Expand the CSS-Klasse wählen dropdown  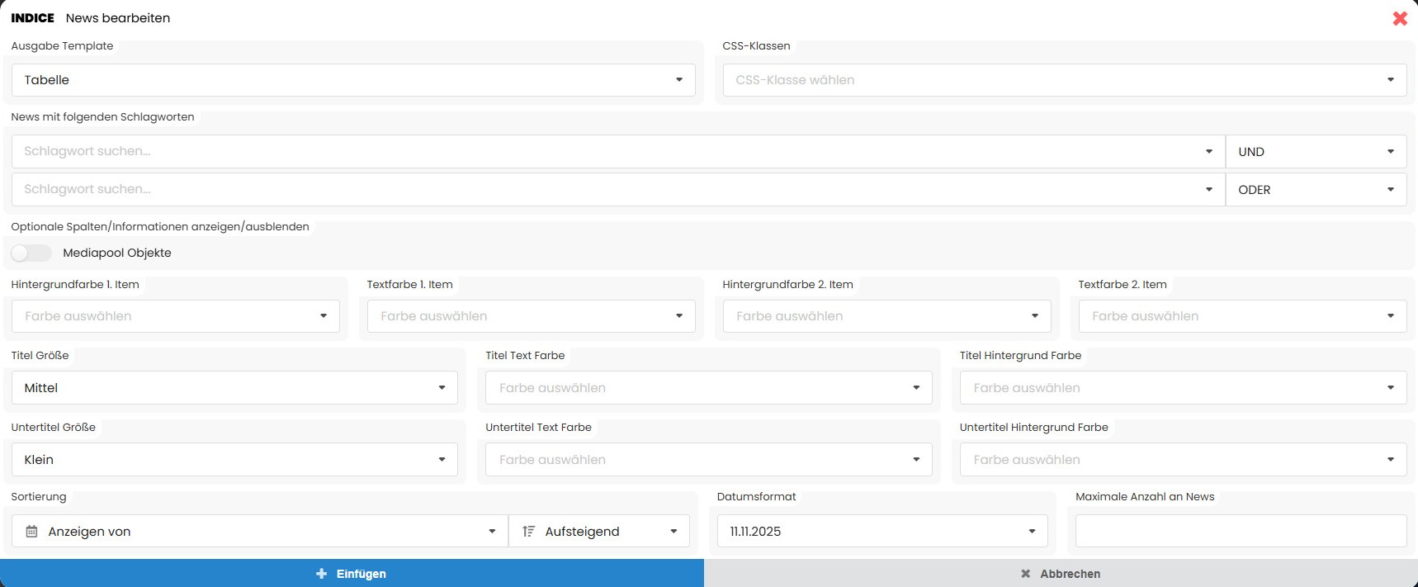click(x=1061, y=80)
